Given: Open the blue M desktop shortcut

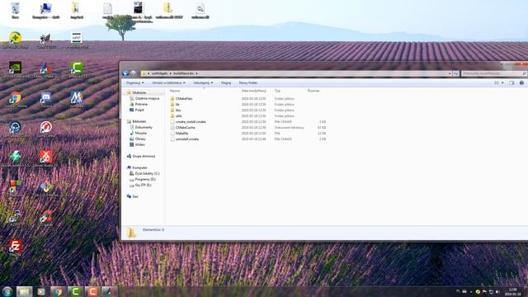Looking at the screenshot, I should point(77,99).
